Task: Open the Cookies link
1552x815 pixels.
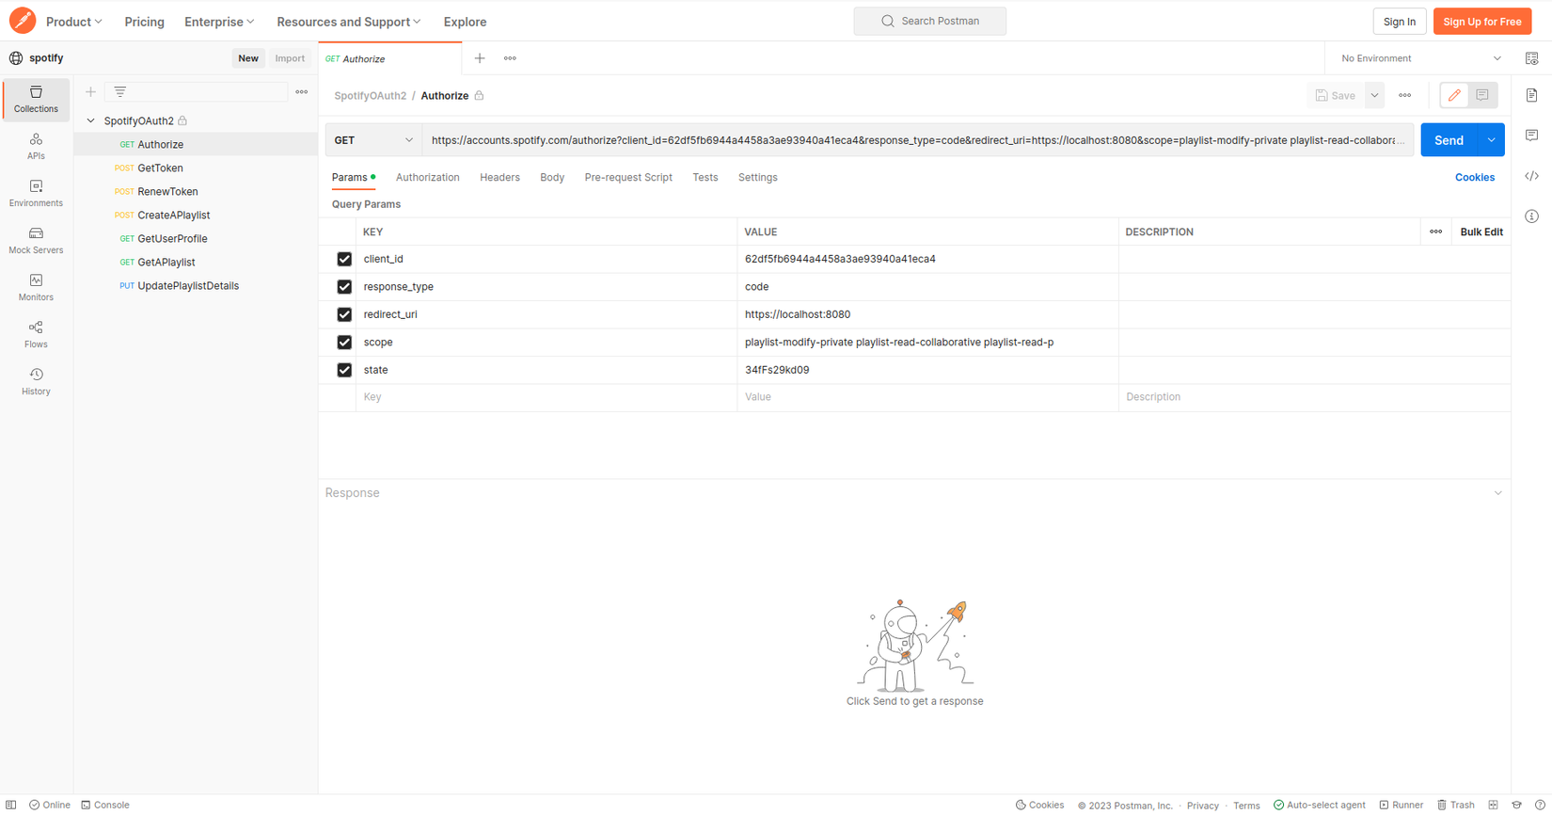Action: click(x=1475, y=177)
